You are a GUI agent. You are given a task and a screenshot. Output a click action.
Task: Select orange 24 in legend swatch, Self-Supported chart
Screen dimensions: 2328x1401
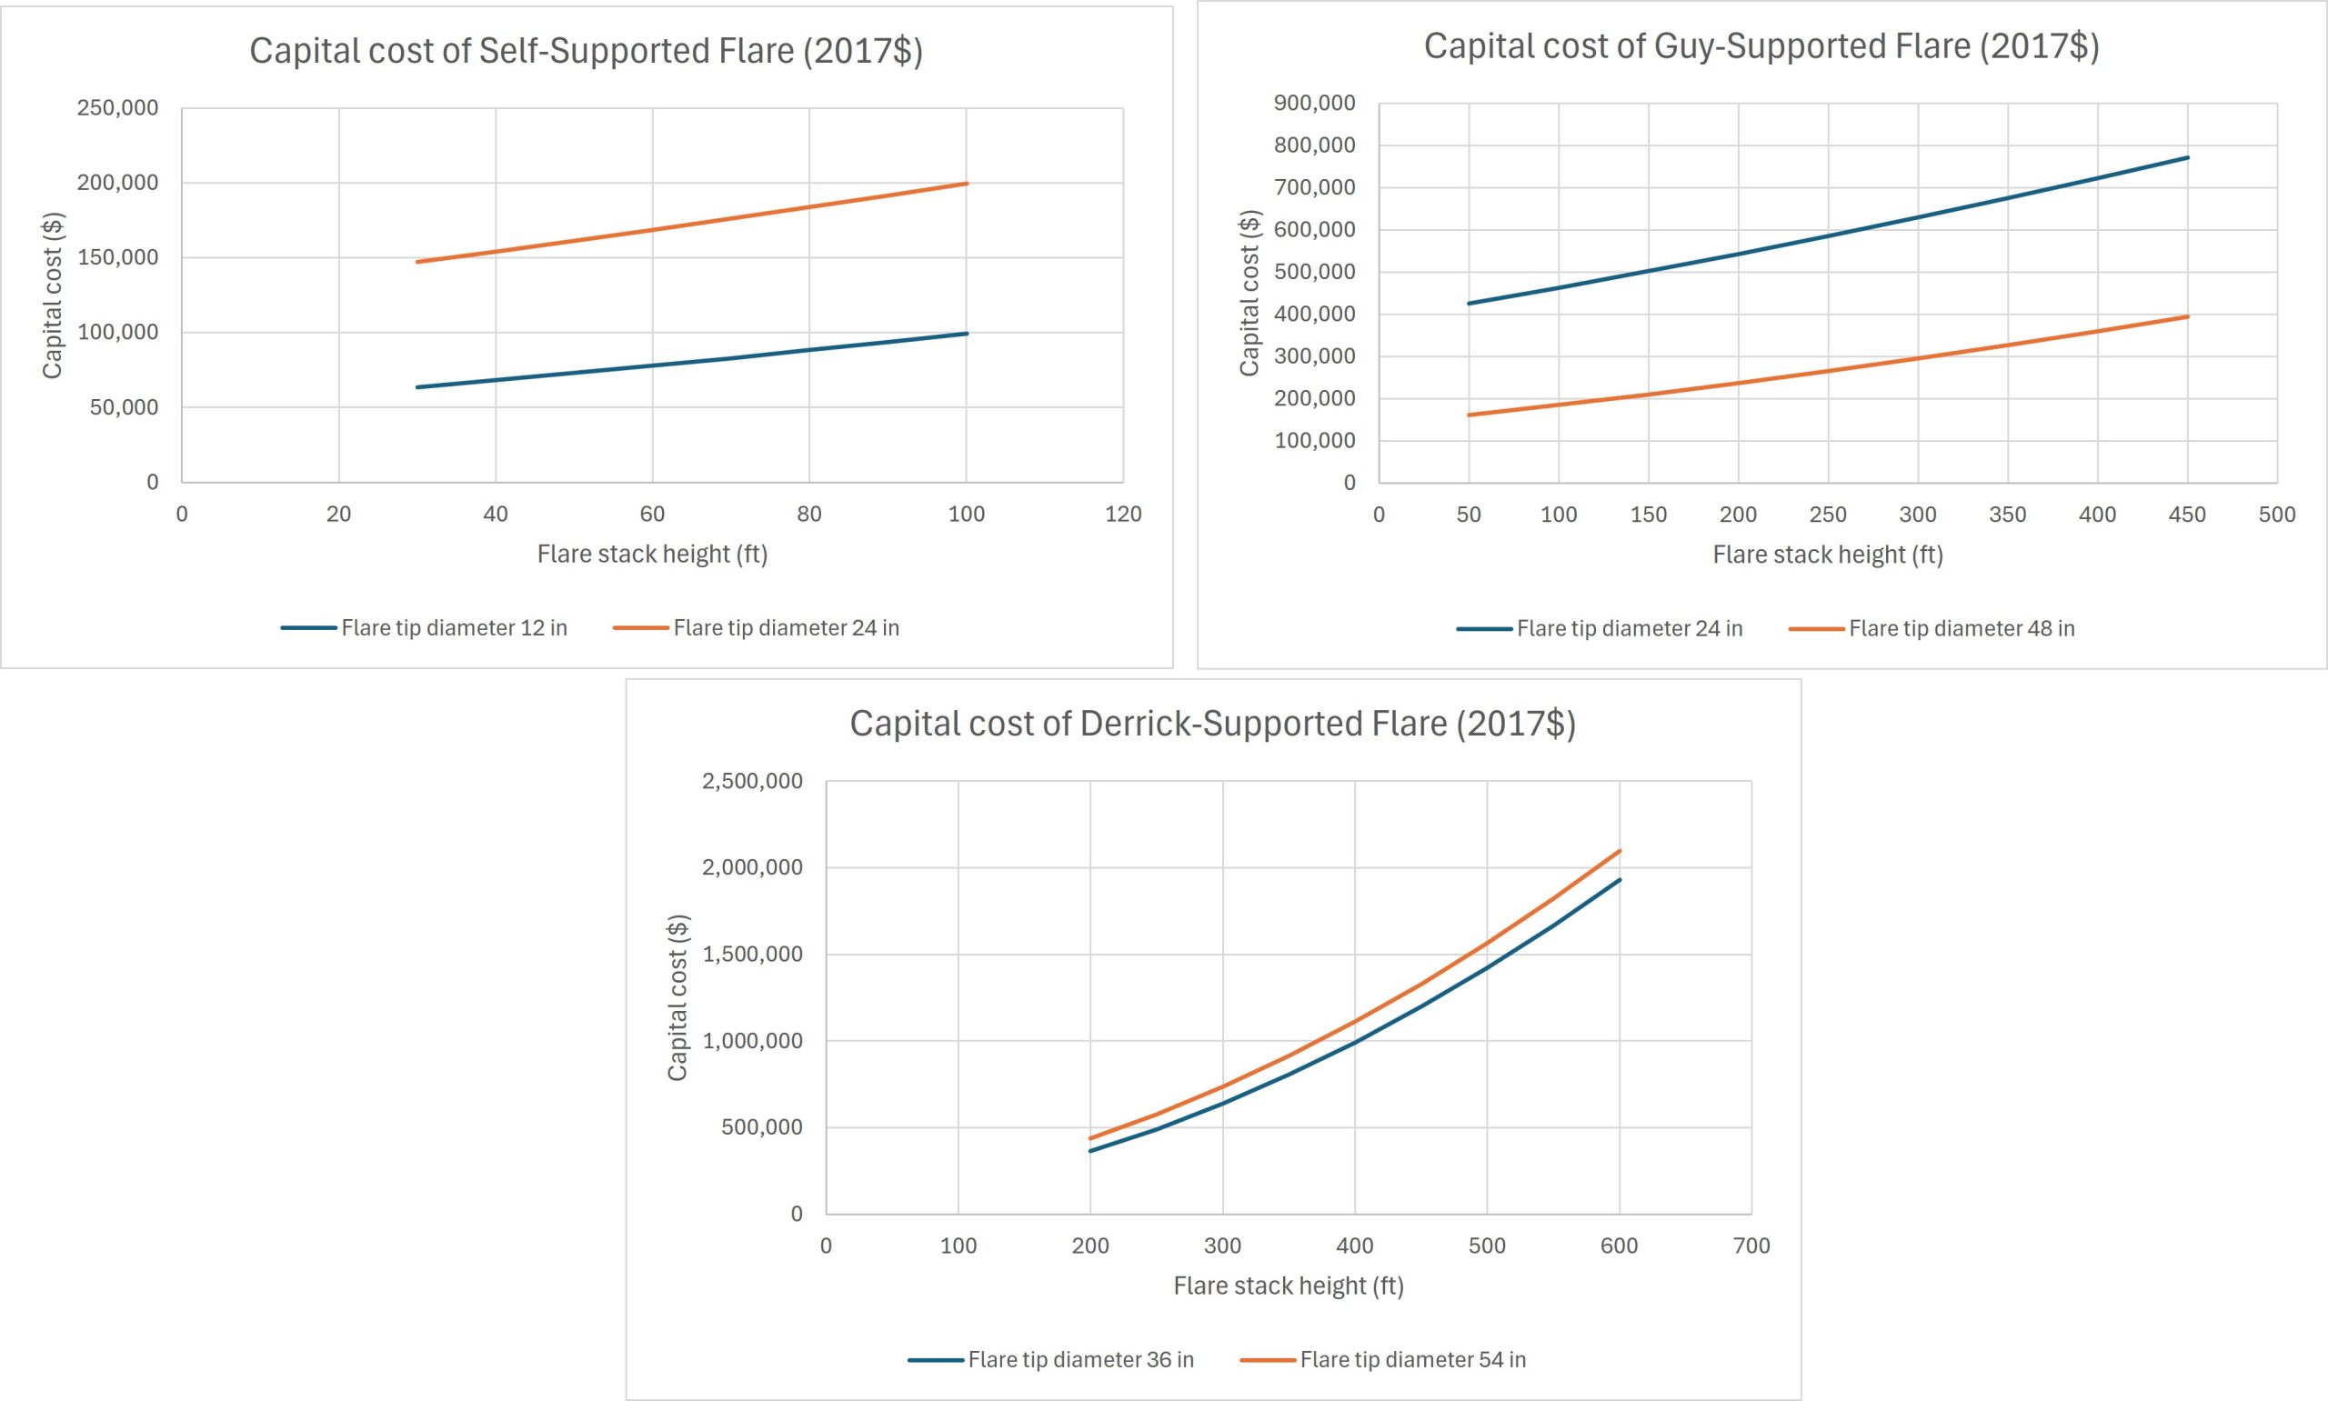[x=641, y=628]
